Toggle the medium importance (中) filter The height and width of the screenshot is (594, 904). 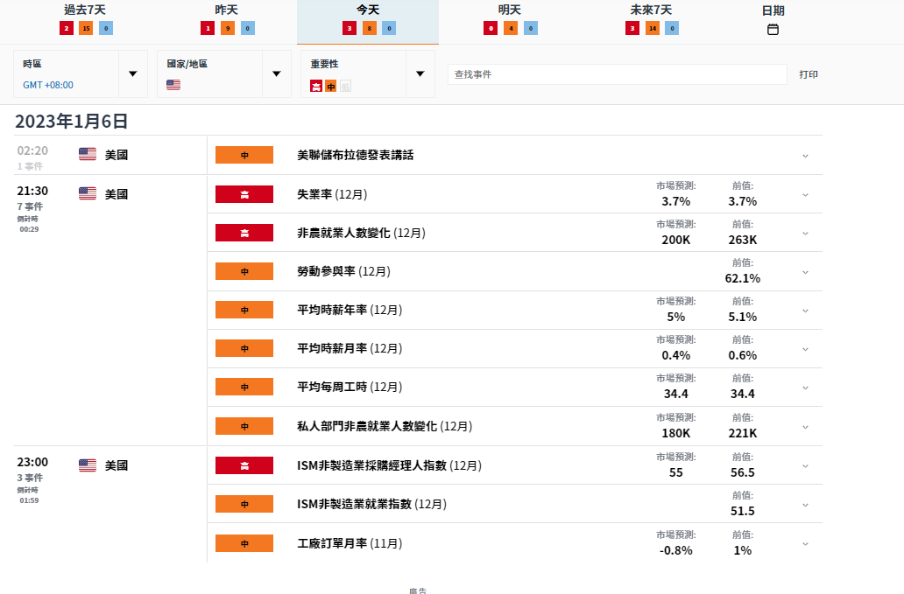click(x=330, y=86)
